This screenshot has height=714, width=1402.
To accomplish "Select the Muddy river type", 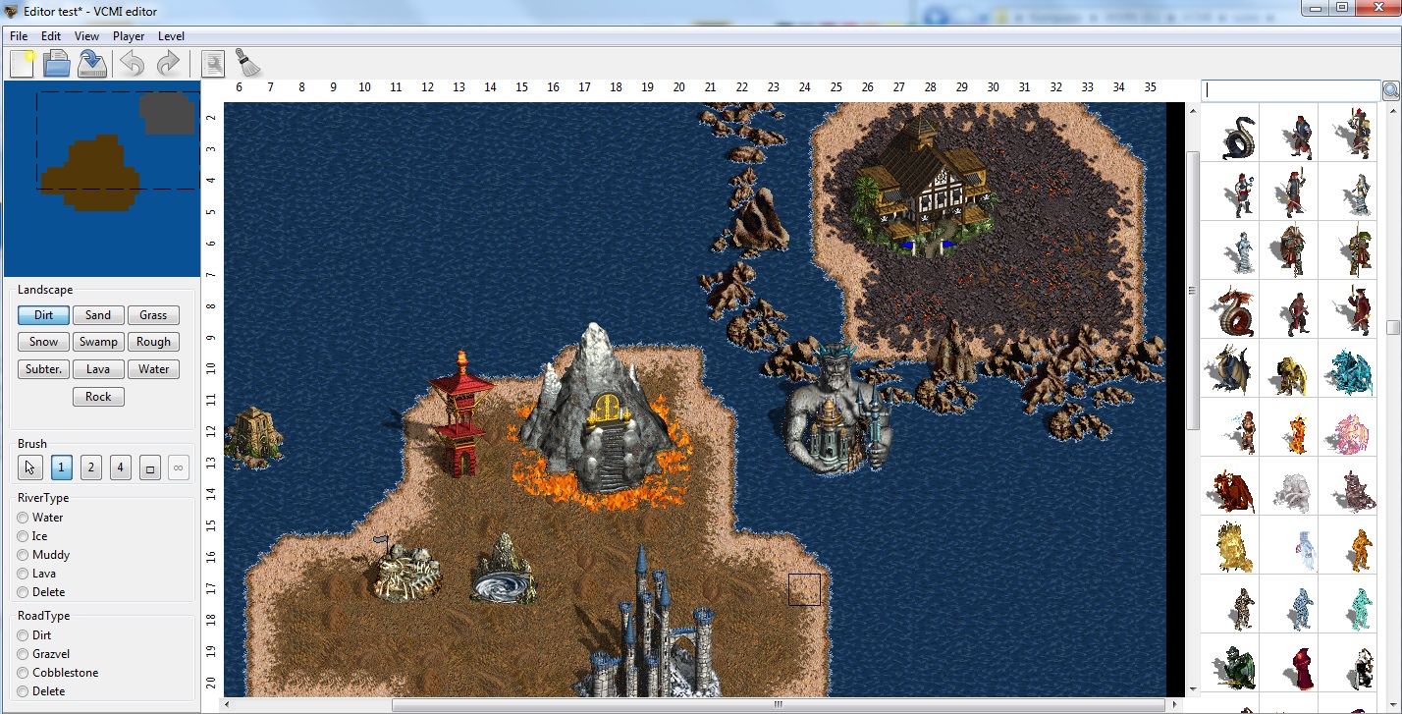I will [43, 555].
